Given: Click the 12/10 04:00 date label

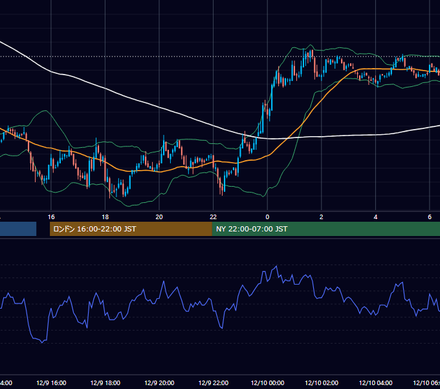Looking at the screenshot, I should tap(376, 383).
